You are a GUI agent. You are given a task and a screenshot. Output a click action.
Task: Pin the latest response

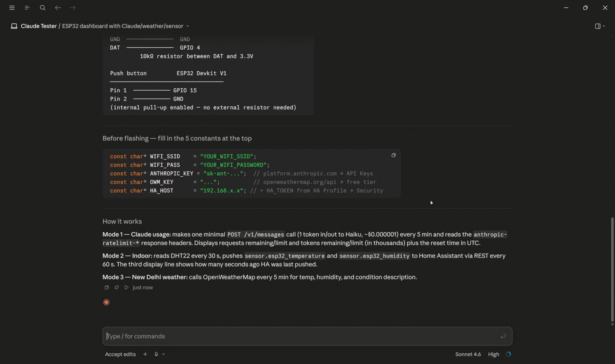[117, 287]
